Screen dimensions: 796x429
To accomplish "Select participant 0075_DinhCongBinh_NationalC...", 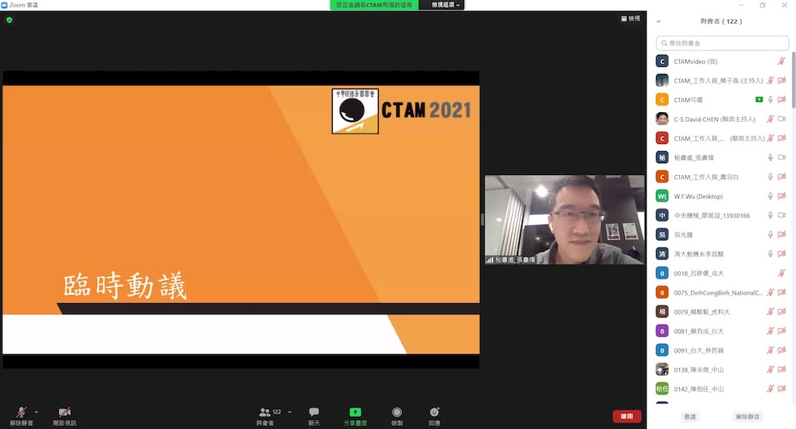I will tap(721, 293).
